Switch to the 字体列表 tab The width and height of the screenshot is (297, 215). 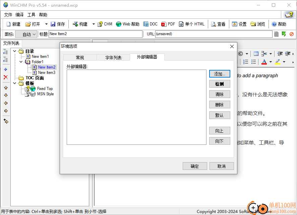[x=113, y=58]
